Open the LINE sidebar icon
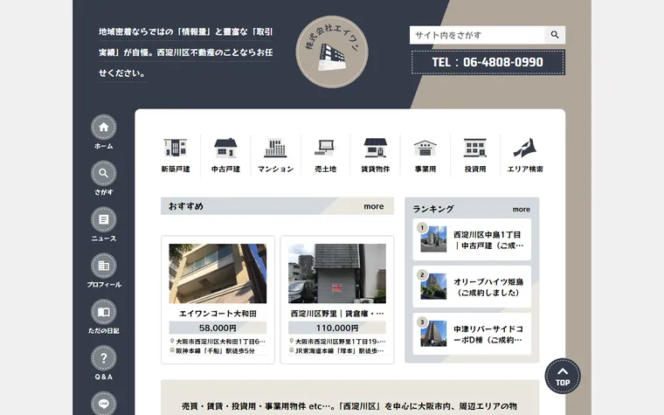664x415 pixels. pyautogui.click(x=104, y=403)
